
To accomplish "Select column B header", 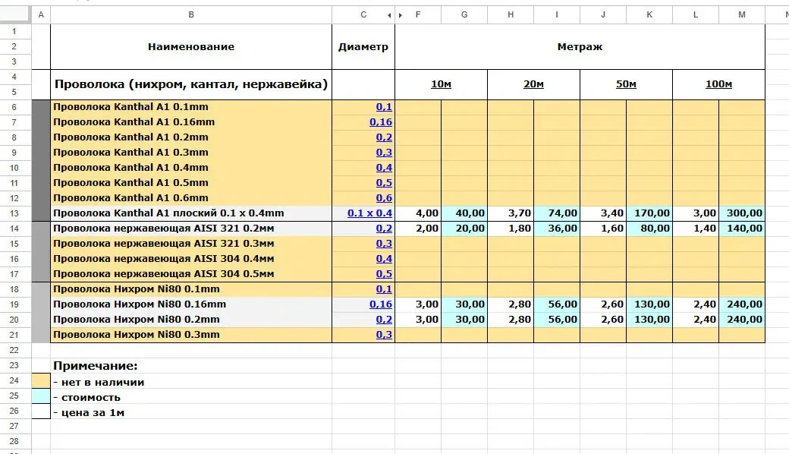I will tap(191, 14).
